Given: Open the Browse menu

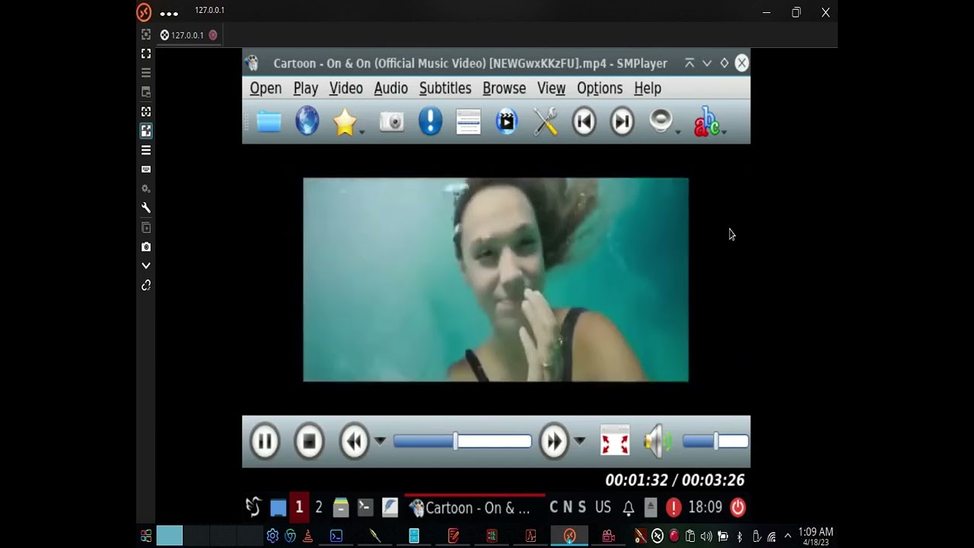Looking at the screenshot, I should [504, 88].
